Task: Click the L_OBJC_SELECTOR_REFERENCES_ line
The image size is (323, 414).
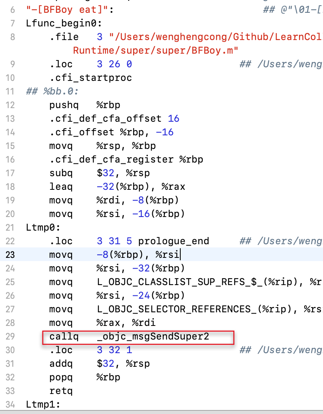Action: (186, 309)
